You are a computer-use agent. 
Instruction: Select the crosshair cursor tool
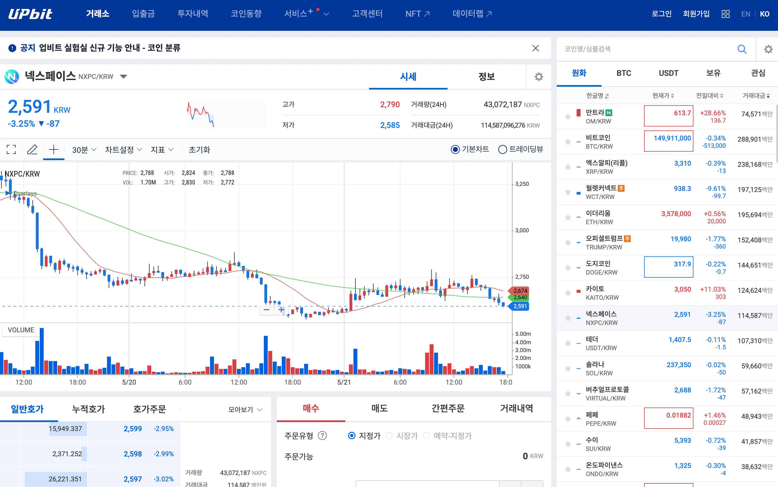click(53, 149)
